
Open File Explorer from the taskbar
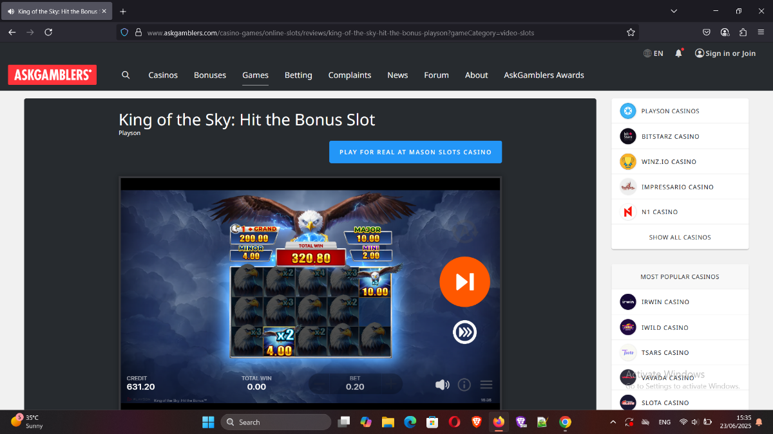(x=388, y=422)
